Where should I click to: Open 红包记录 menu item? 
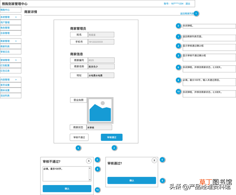point(11,71)
